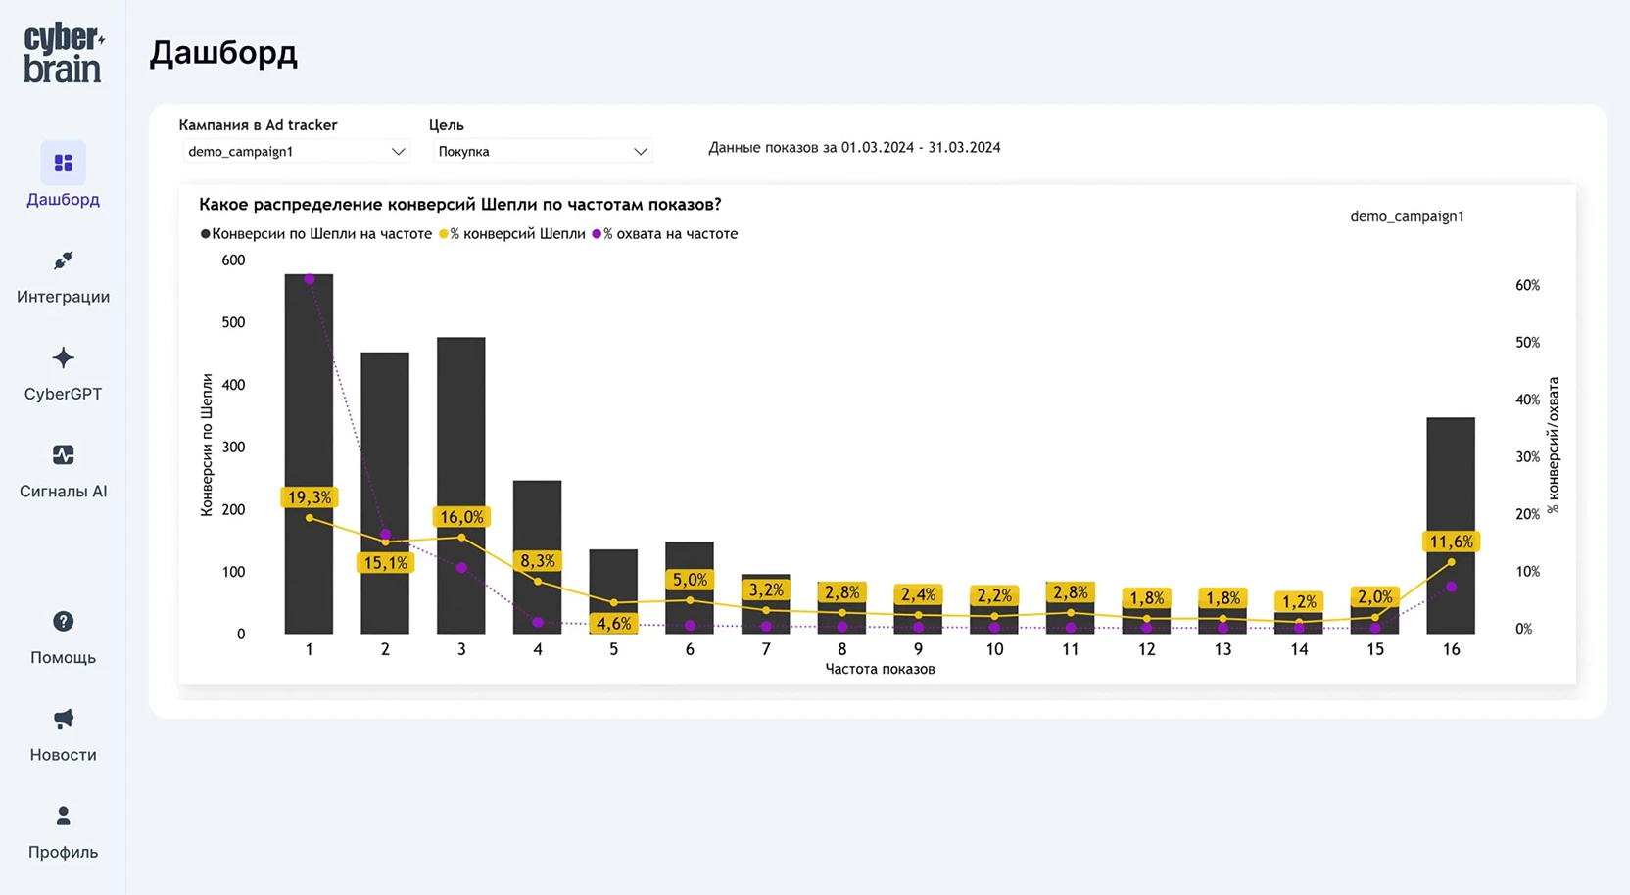Open the Profile person icon
The height and width of the screenshot is (895, 1630).
tap(63, 816)
